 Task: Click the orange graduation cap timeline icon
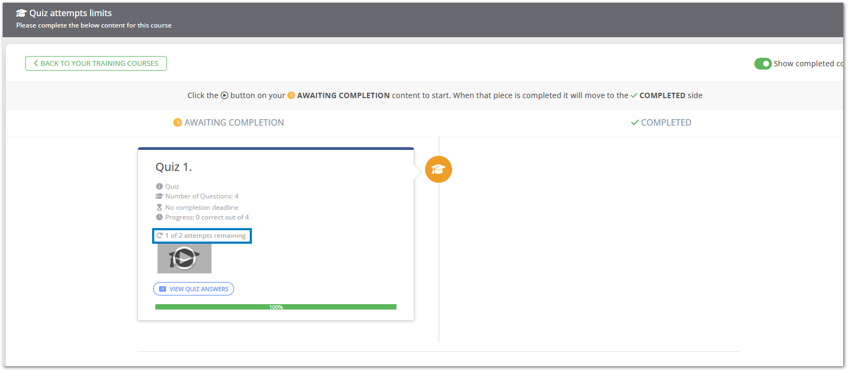pyautogui.click(x=438, y=169)
